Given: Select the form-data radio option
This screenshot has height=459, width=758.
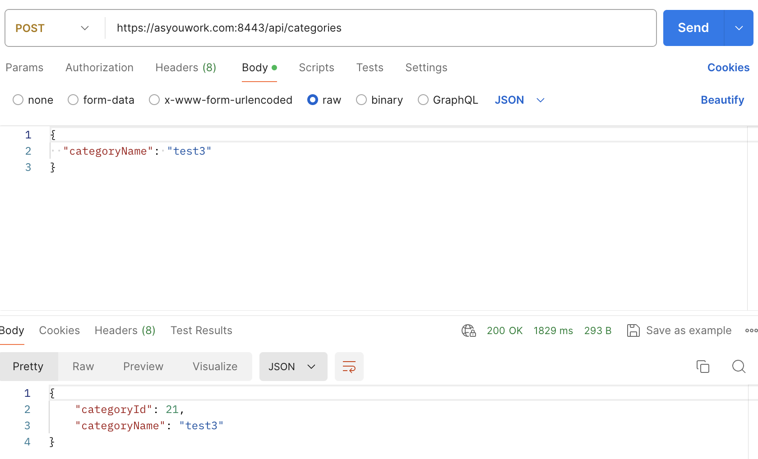Looking at the screenshot, I should [73, 100].
